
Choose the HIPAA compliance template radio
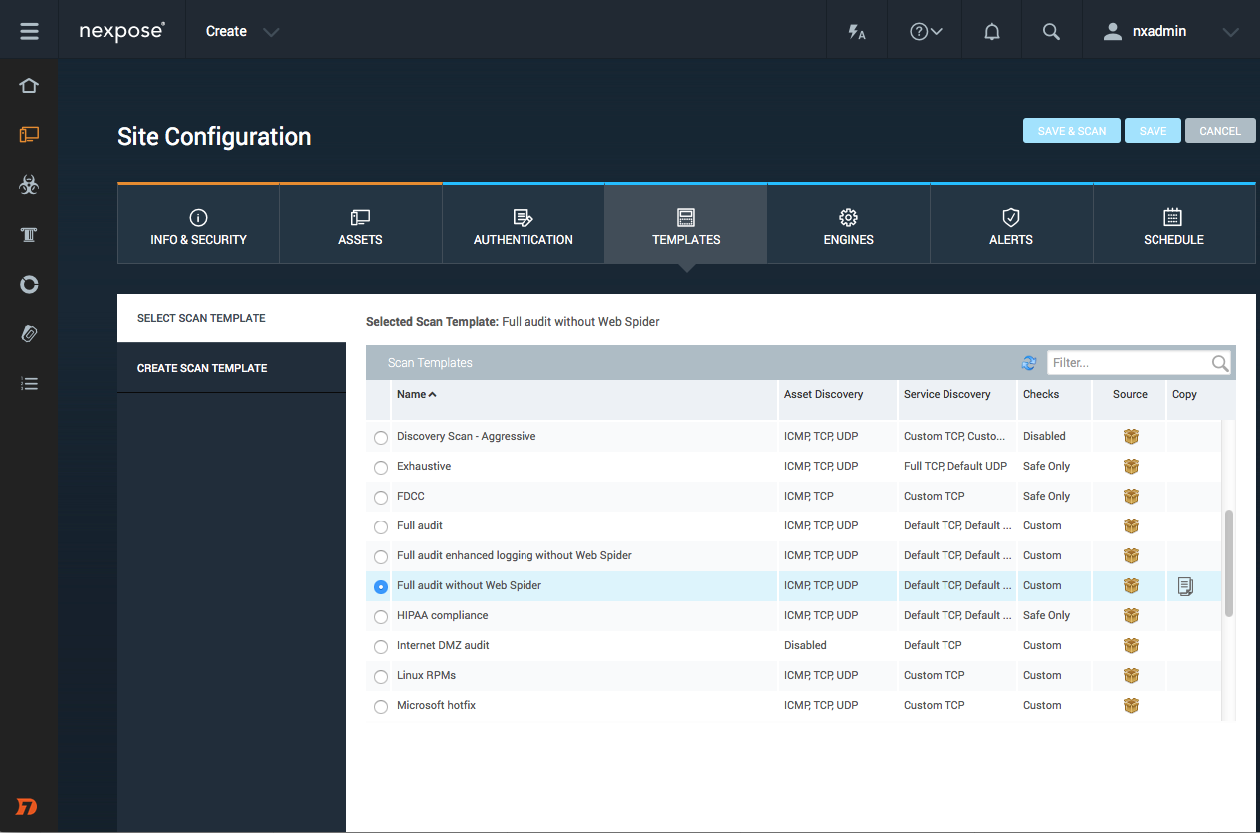coord(381,616)
